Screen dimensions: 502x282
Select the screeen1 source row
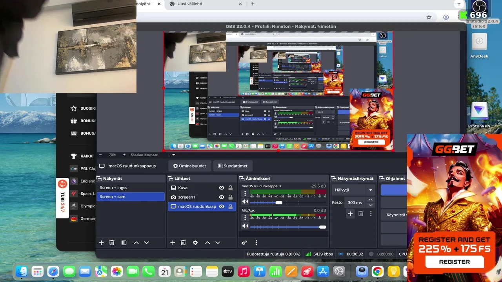pos(202,197)
